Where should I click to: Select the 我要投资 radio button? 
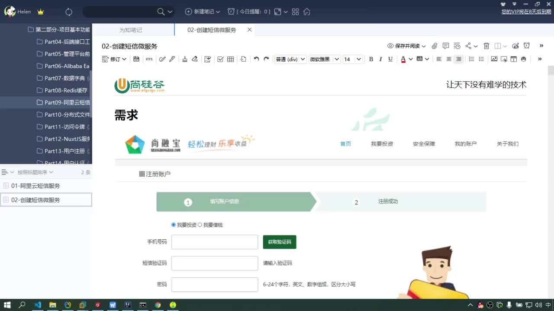[174, 225]
